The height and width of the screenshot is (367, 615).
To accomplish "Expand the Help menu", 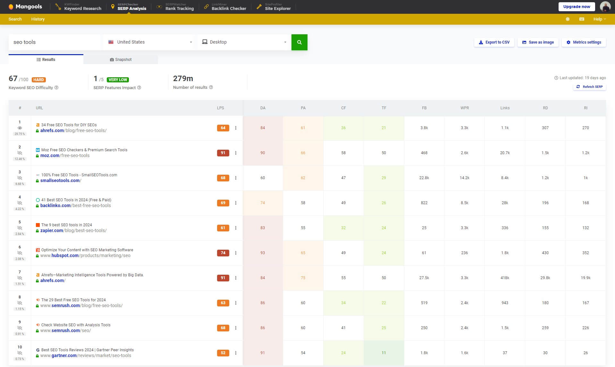I will (599, 19).
